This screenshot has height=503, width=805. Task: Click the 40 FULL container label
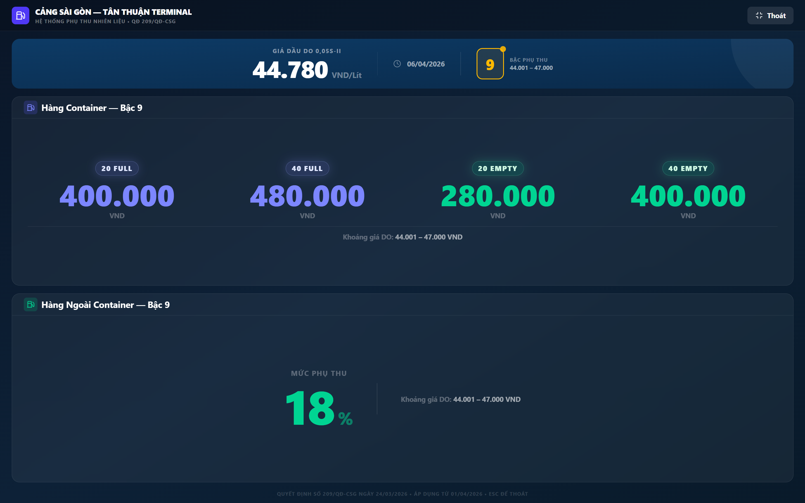(x=307, y=169)
